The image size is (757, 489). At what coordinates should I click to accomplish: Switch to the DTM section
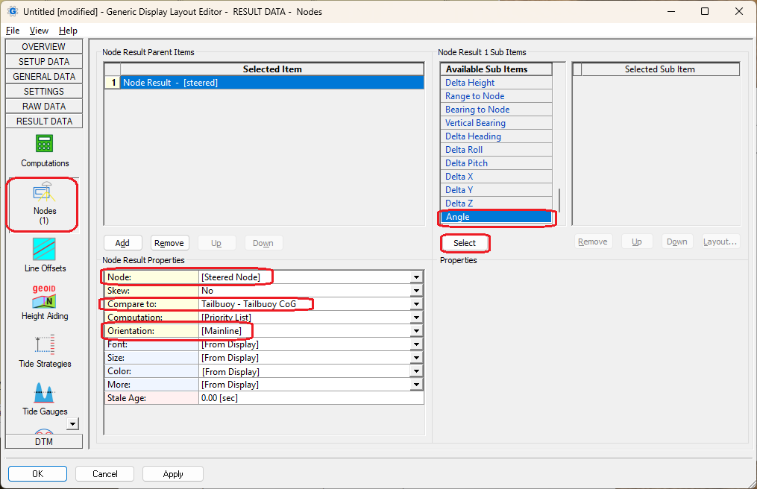(44, 442)
